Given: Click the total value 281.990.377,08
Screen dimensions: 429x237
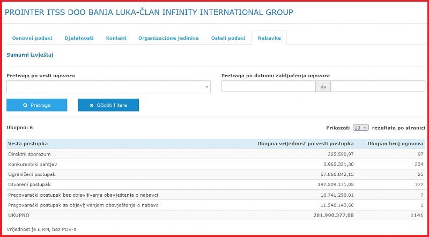Looking at the screenshot, I should point(333,215).
